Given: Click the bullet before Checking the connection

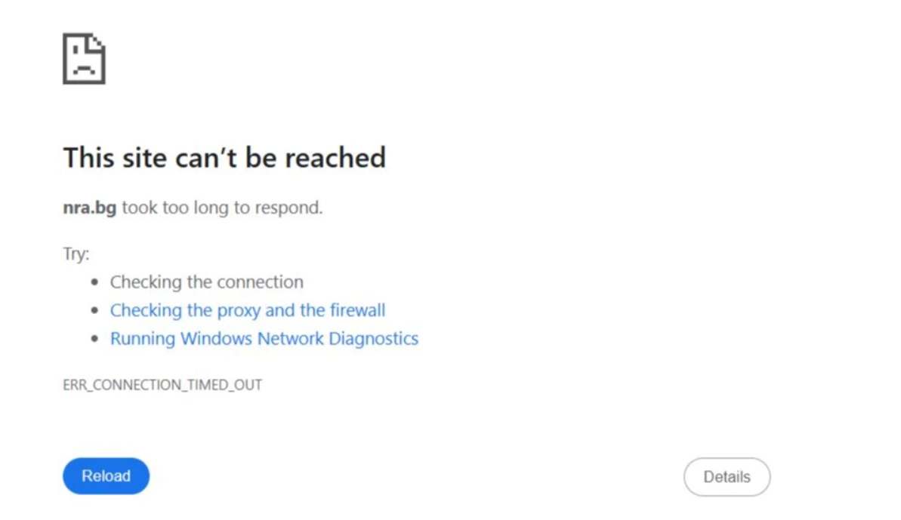Looking at the screenshot, I should coord(95,282).
